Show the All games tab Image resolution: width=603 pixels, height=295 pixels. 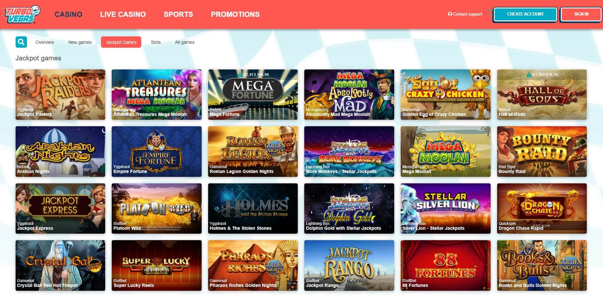tap(185, 42)
